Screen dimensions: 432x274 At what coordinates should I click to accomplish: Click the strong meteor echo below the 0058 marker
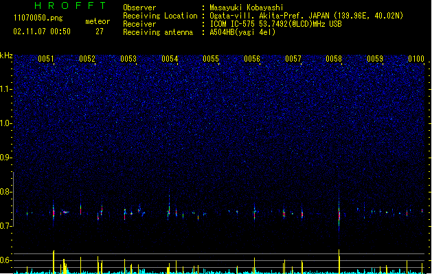[339, 214]
